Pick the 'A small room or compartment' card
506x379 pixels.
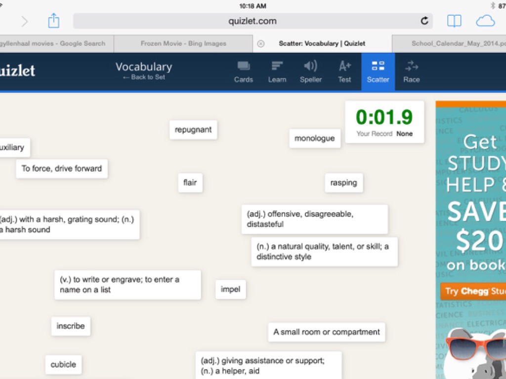tap(327, 332)
